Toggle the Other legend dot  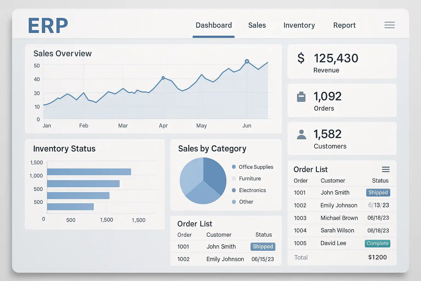pyautogui.click(x=234, y=202)
